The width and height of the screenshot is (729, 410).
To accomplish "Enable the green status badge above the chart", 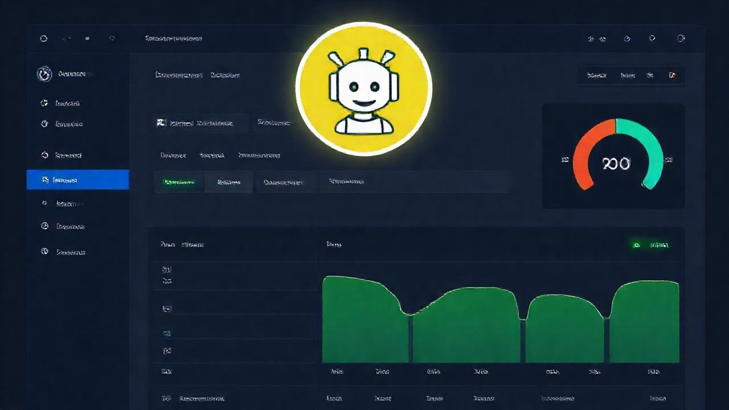I will pyautogui.click(x=652, y=244).
